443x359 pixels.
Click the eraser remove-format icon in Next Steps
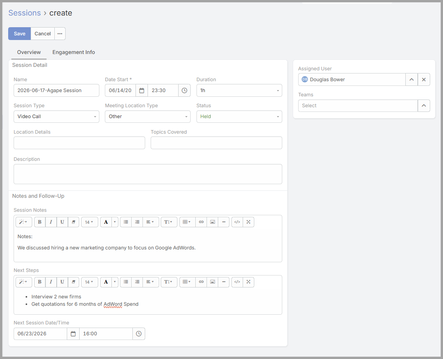tap(73, 282)
